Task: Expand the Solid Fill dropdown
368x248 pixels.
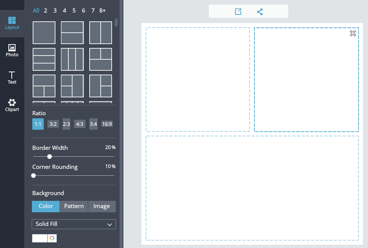Action: pyautogui.click(x=74, y=224)
